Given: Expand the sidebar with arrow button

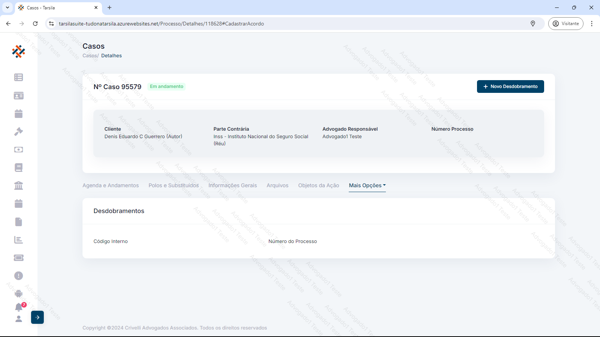Looking at the screenshot, I should pyautogui.click(x=37, y=318).
